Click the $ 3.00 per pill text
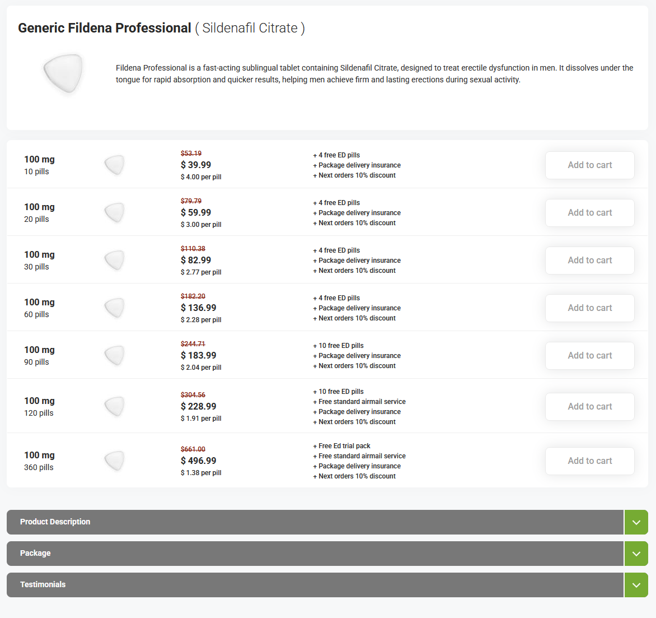Image resolution: width=656 pixels, height=618 pixels. click(201, 225)
